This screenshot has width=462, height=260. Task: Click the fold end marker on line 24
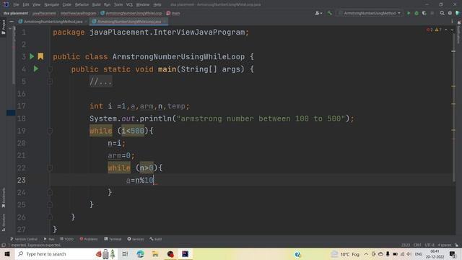(x=50, y=193)
